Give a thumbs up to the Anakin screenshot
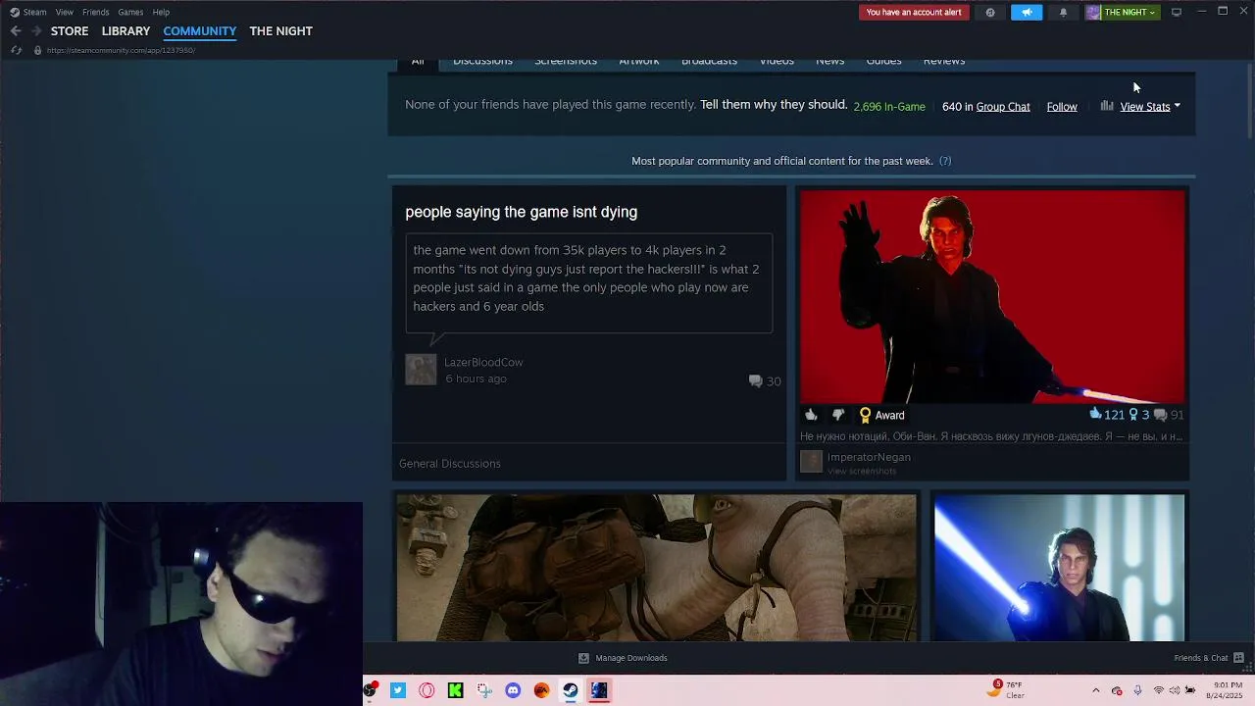The height and width of the screenshot is (706, 1255). tap(811, 415)
